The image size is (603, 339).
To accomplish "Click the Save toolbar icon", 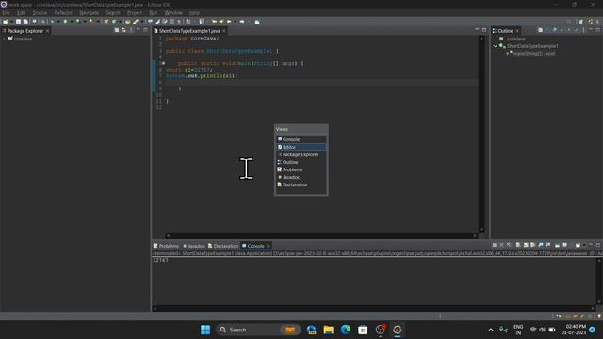I will (19, 22).
